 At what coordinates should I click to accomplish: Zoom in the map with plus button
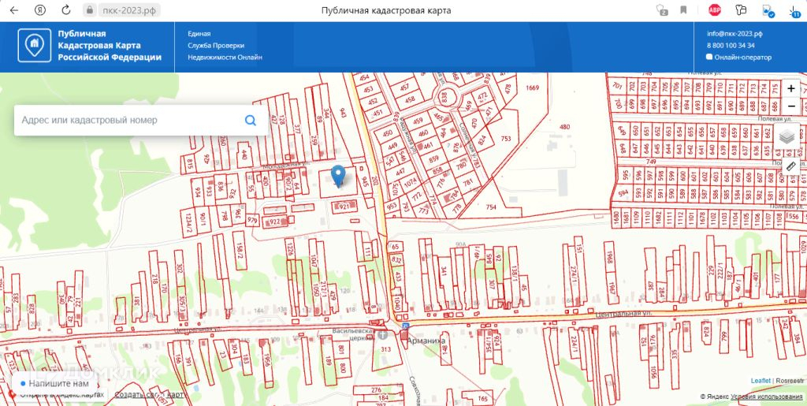click(x=791, y=89)
